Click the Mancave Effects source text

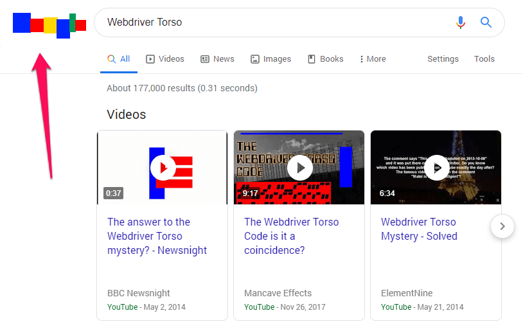coord(278,293)
